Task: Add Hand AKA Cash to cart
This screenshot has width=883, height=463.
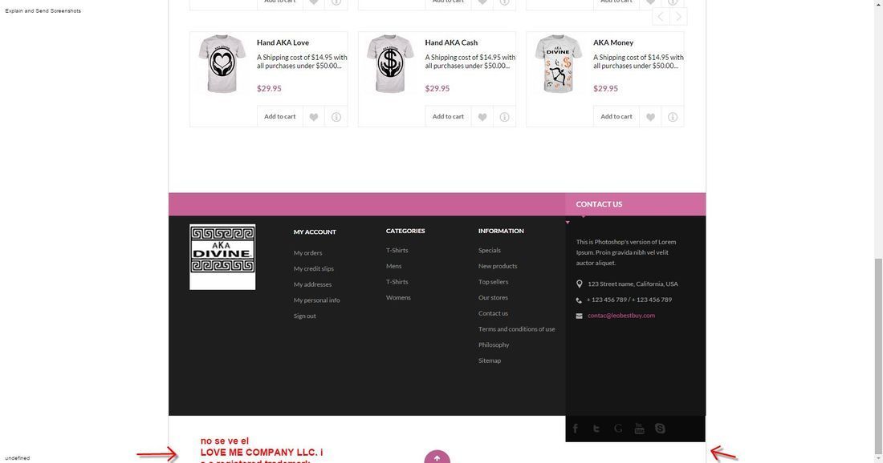Action: (448, 117)
